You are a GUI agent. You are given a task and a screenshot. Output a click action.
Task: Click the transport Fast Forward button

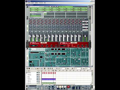pos(65,87)
